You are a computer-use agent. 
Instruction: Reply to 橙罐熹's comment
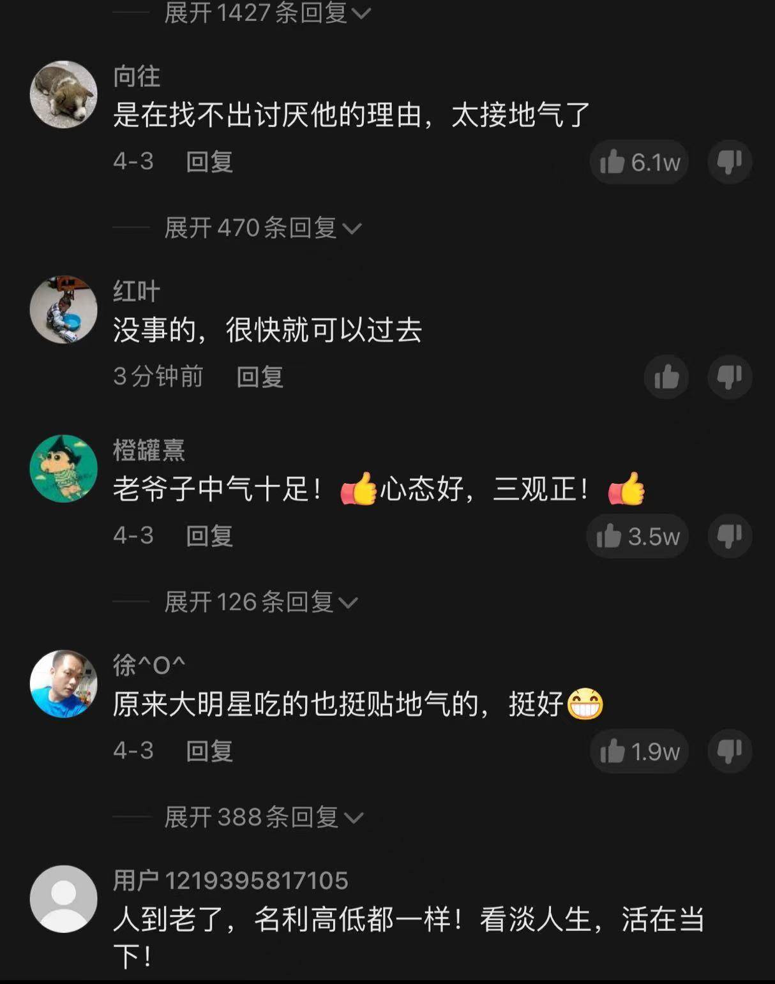(209, 535)
